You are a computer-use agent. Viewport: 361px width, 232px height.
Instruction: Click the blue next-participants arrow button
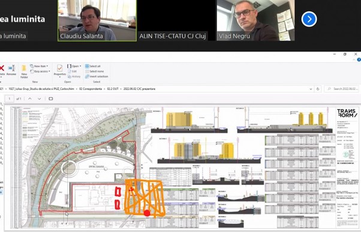309,19
